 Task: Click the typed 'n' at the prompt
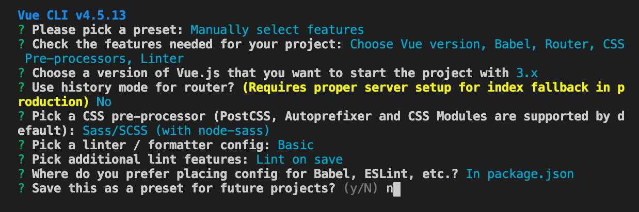point(389,189)
